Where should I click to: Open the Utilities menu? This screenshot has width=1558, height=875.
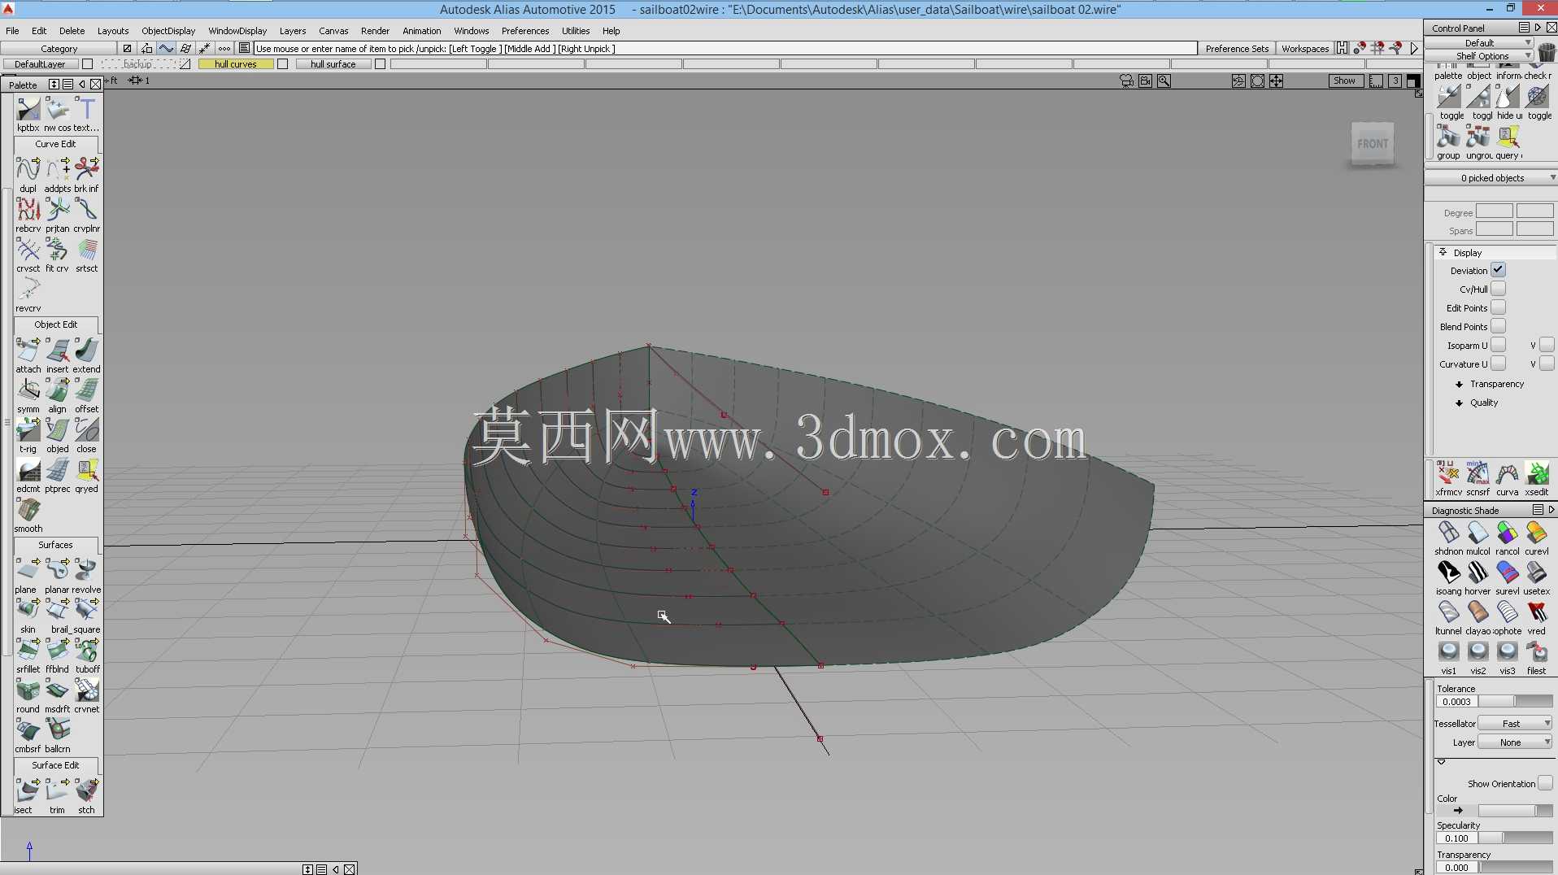pos(576,31)
